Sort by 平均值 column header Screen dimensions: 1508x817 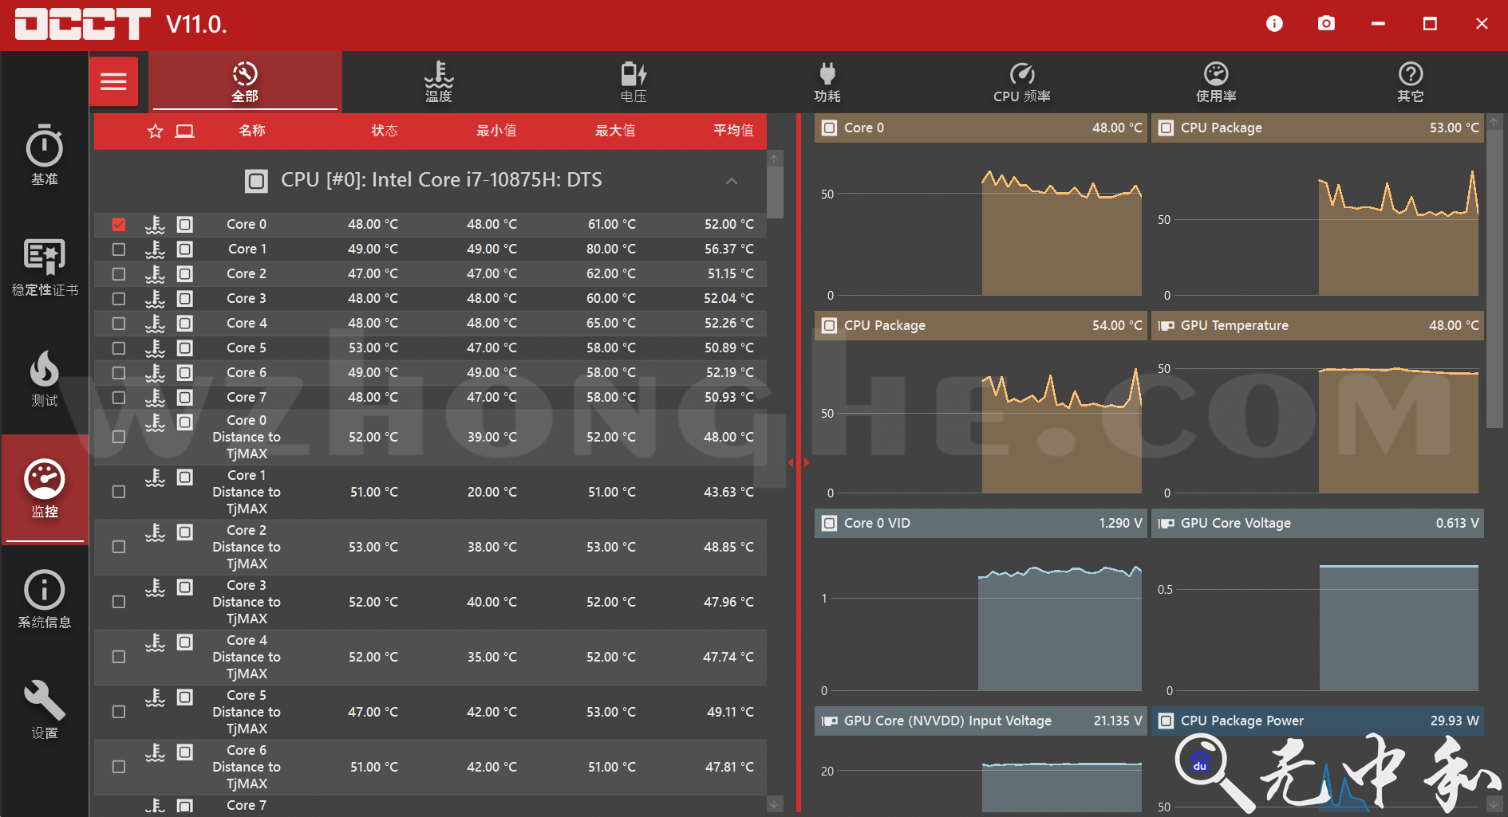[x=732, y=131]
